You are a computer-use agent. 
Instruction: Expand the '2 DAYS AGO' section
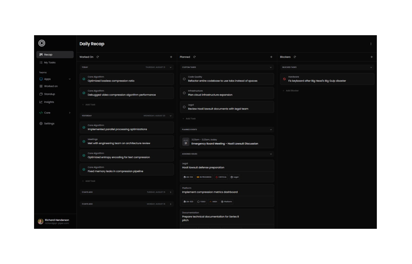pyautogui.click(x=171, y=192)
